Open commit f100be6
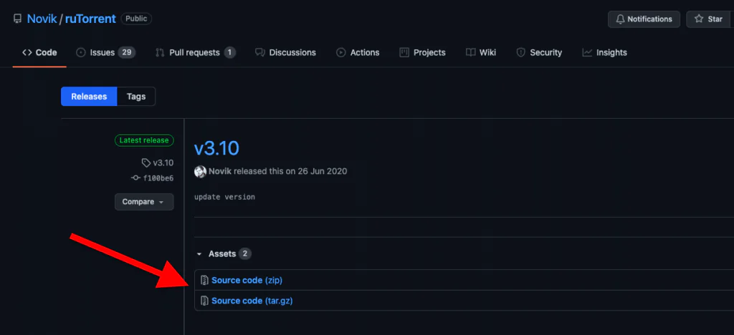Screen dimensions: 734x335 click(158, 178)
